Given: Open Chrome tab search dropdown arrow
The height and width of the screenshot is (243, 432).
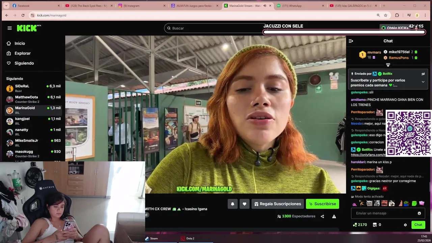Looking at the screenshot, I should (6, 6).
